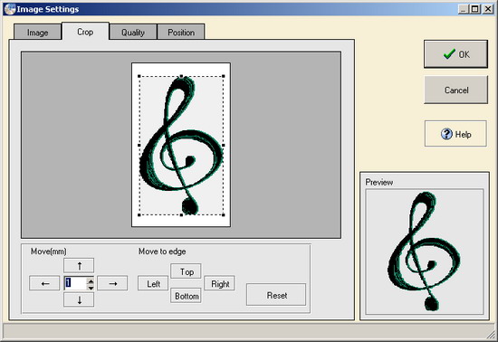Screen dimensions: 498x342
Task: Move crop right with the right arrow
Action: (x=112, y=283)
